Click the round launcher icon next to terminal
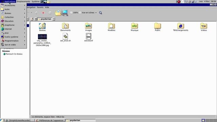Viewport: 217px width, 122px height. [x=45, y=1]
